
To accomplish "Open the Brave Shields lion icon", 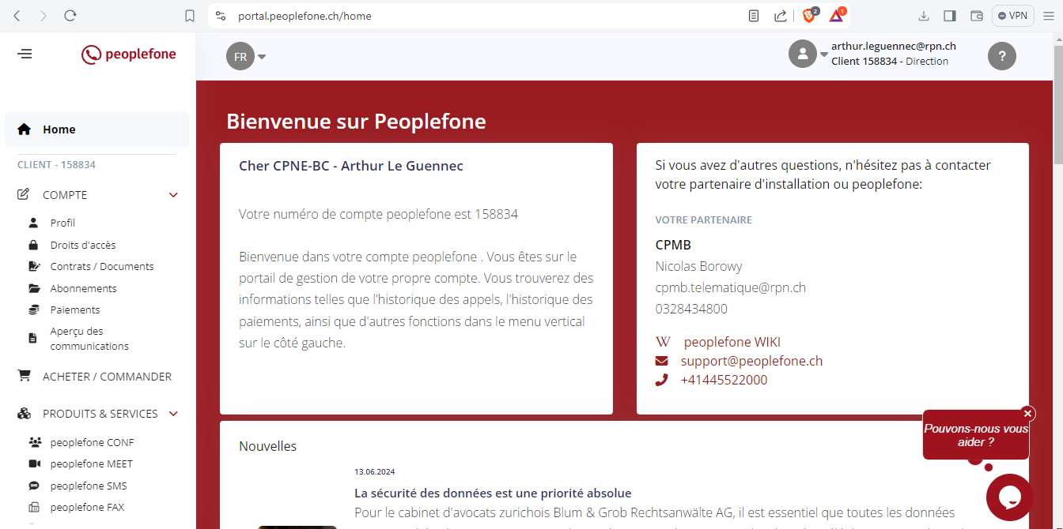I will click(809, 15).
